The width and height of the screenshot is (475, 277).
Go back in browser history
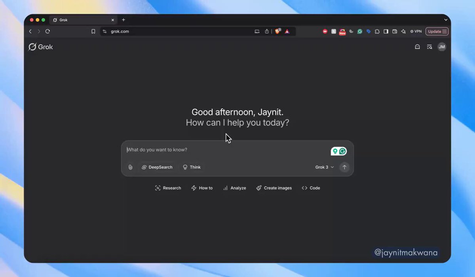click(x=30, y=31)
